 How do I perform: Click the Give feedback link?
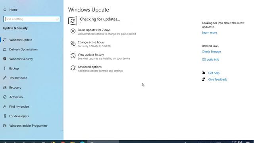pos(217,79)
